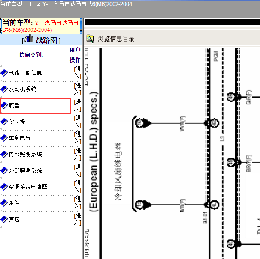
Task: Click the B1-01 connector label in diagram
Action: click(x=205, y=218)
